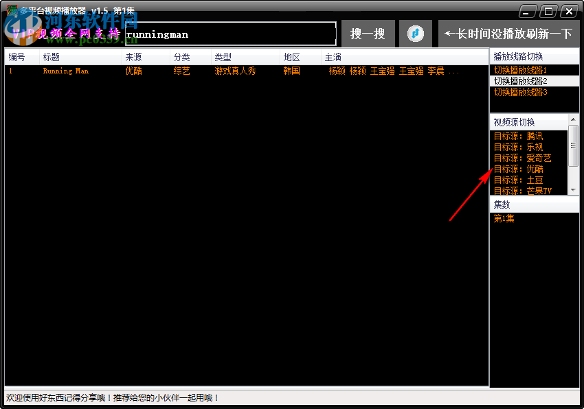Screen dimensions: 584x409
Task: Select 切换播放线路3
Action: click(x=534, y=92)
